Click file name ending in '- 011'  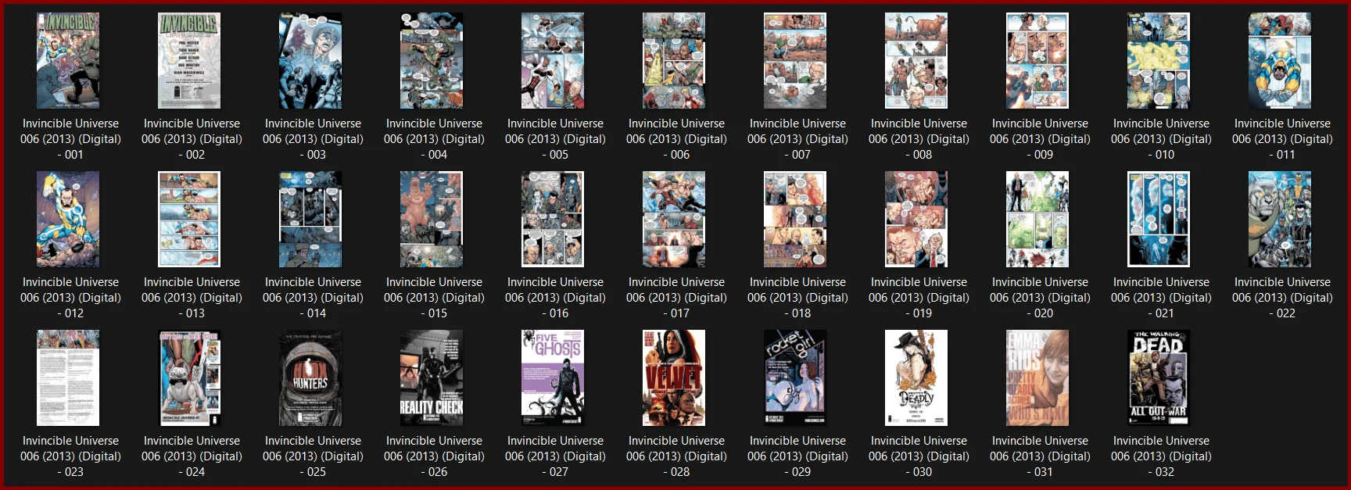tap(1282, 139)
